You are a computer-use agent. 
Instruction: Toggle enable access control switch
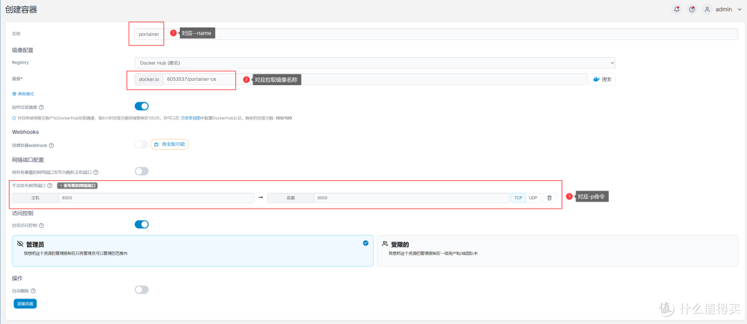tap(142, 224)
